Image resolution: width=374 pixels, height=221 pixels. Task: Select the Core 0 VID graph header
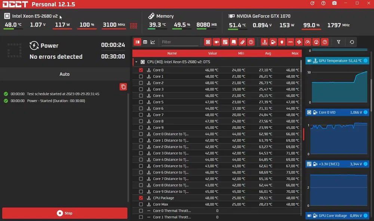(337, 112)
